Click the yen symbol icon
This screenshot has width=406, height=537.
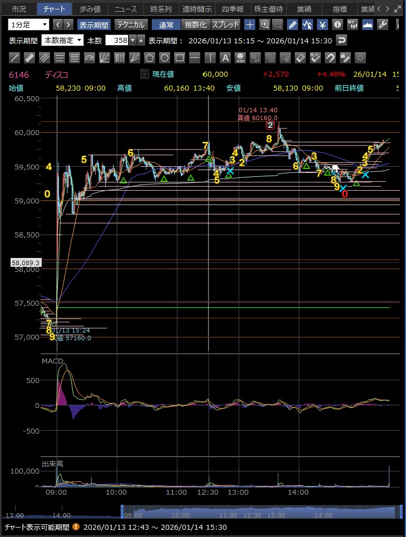pos(322,24)
